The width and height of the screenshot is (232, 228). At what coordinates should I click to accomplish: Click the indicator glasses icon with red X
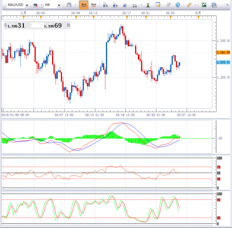click(x=36, y=5)
